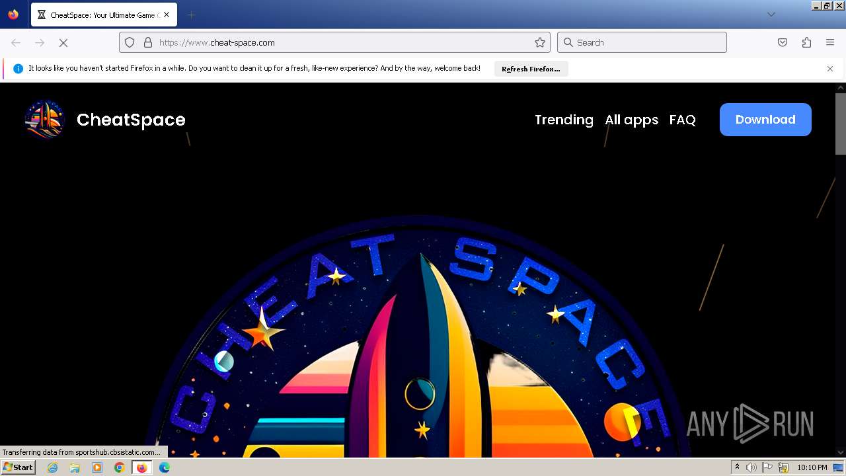This screenshot has width=846, height=476.
Task: Open Windows Media Player taskbar icon
Action: point(97,467)
